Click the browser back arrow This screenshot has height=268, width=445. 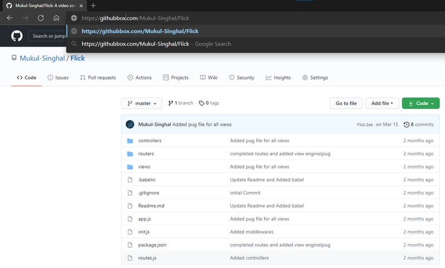click(x=10, y=18)
